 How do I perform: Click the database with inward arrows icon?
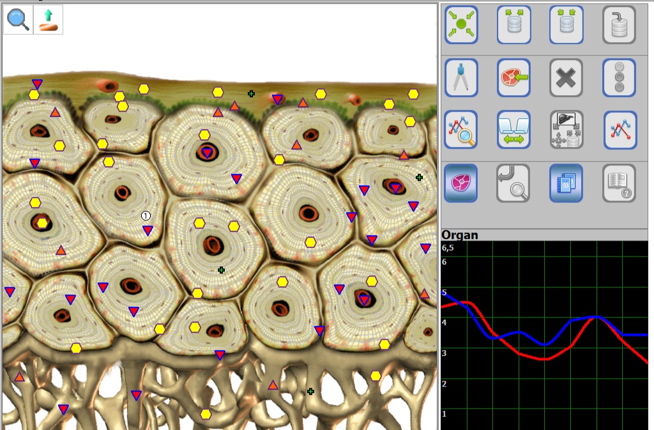[x=567, y=25]
